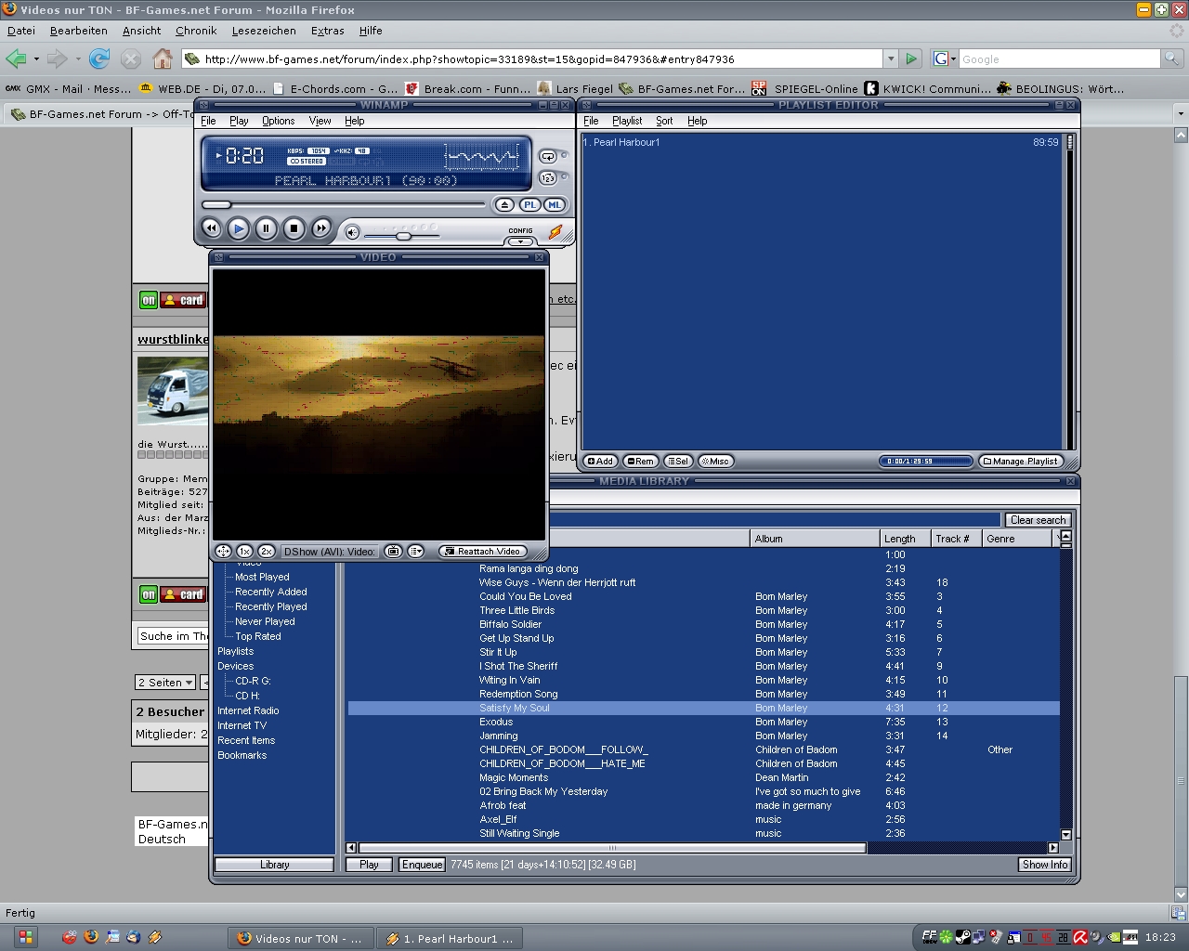Image resolution: width=1189 pixels, height=951 pixels.
Task: Toggle the media library with ML button
Action: [555, 204]
